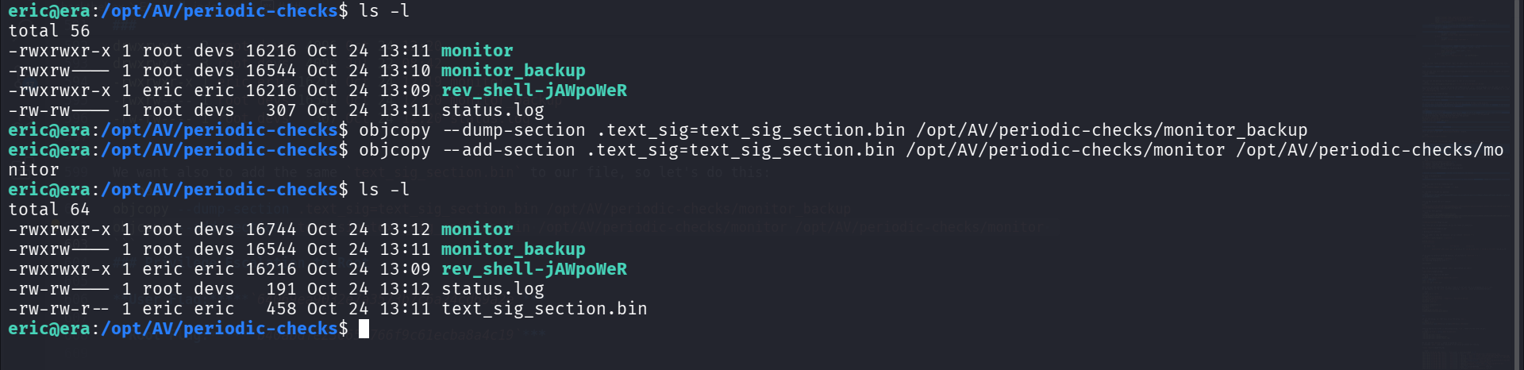Click monitor_backup in the first file listing

click(513, 71)
